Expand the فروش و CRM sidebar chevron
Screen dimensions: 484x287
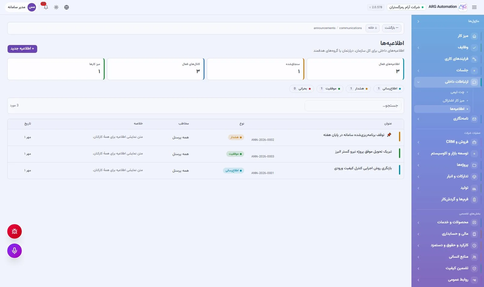click(x=418, y=142)
